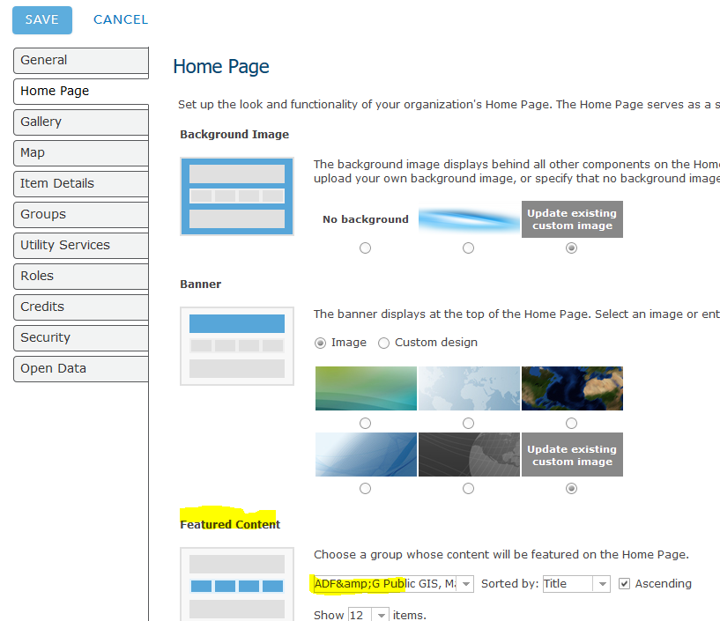Viewport: 720px width, 621px height.
Task: Select radio under light world map banner
Action: pos(468,423)
